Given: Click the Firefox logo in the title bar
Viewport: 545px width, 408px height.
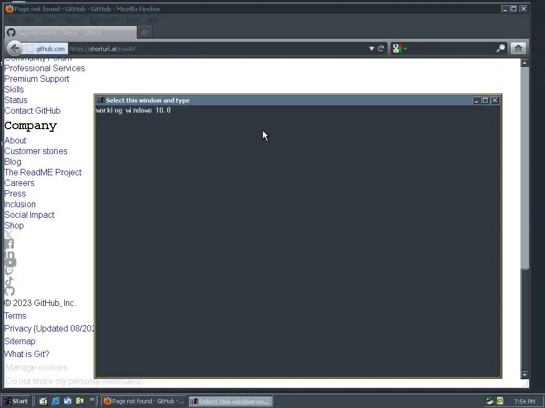Looking at the screenshot, I should pyautogui.click(x=10, y=8).
